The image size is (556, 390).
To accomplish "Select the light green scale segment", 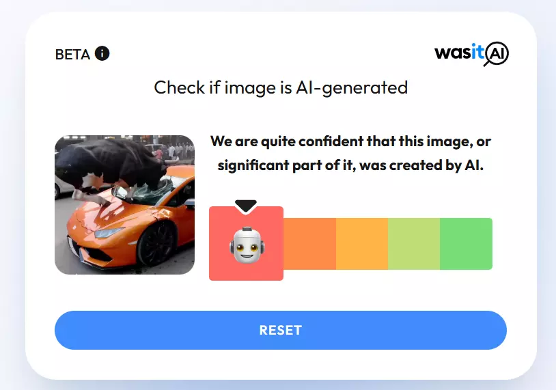I will click(x=414, y=244).
